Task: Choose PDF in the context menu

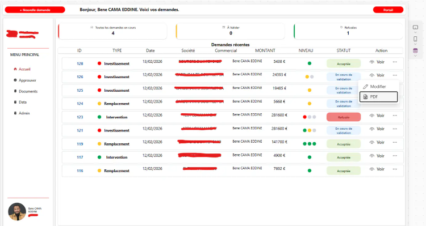Action: pyautogui.click(x=378, y=97)
